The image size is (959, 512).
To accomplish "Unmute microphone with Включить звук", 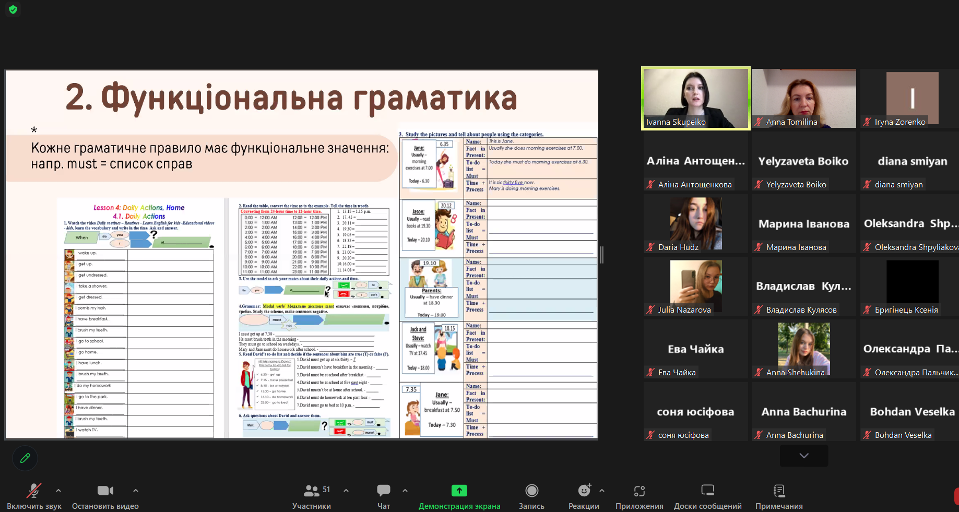I will tap(34, 496).
